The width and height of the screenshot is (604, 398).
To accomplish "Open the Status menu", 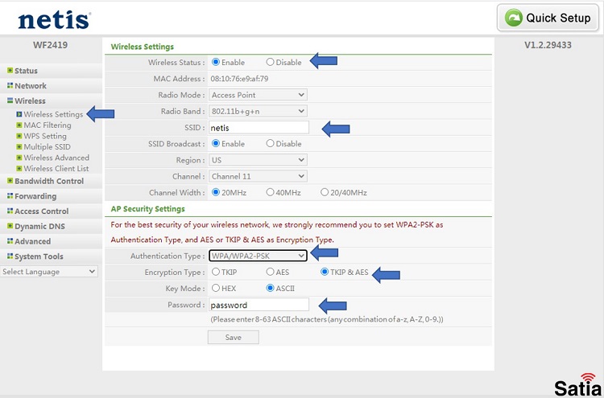I will 26,71.
